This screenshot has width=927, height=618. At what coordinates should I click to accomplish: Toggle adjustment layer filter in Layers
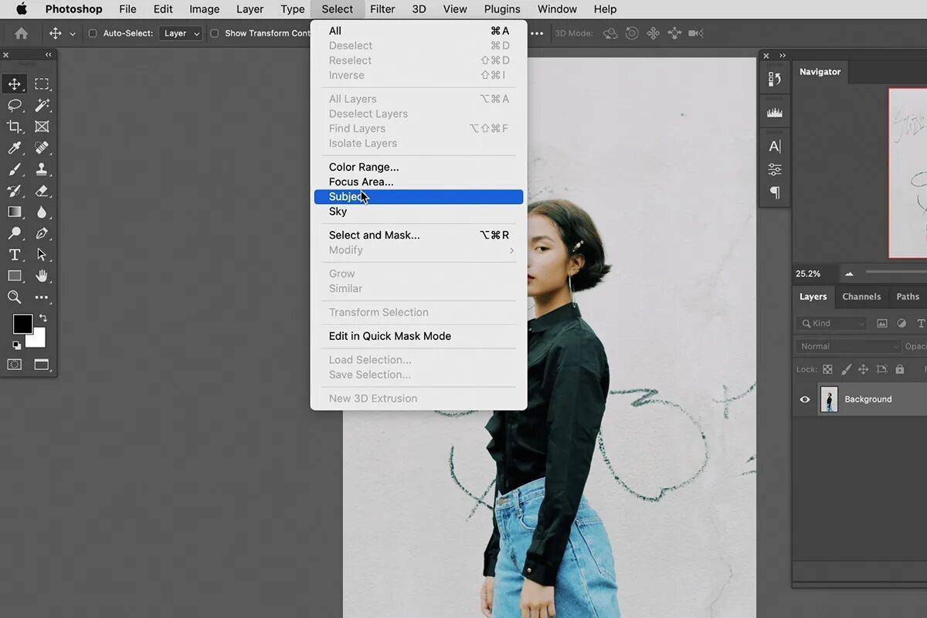click(x=901, y=324)
